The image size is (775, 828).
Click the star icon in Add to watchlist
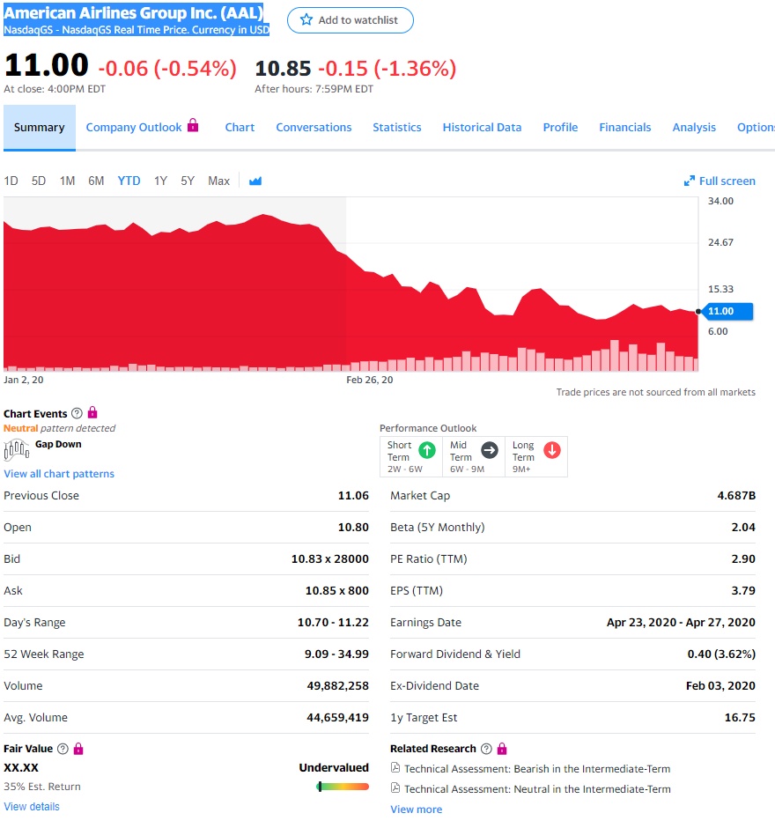point(306,20)
